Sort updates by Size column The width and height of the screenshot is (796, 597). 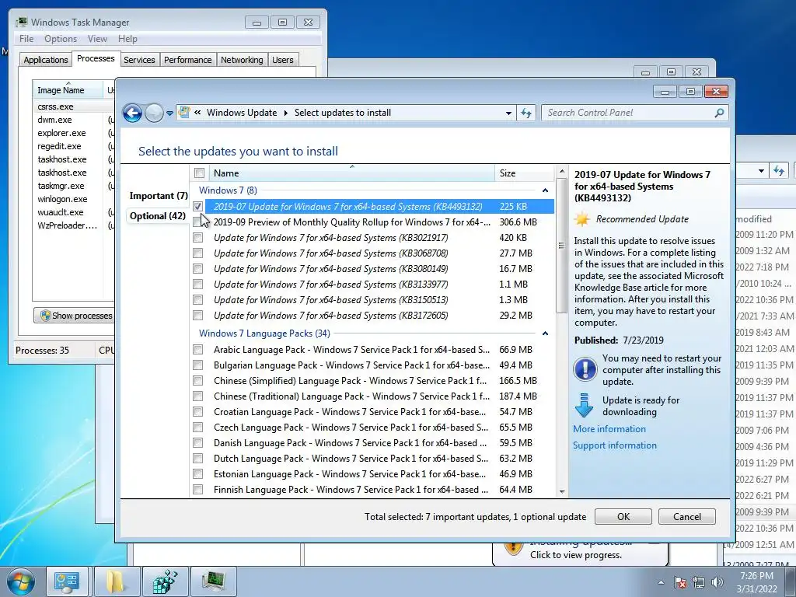[x=525, y=173]
